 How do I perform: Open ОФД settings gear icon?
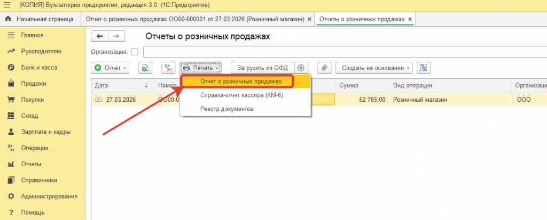coord(301,68)
